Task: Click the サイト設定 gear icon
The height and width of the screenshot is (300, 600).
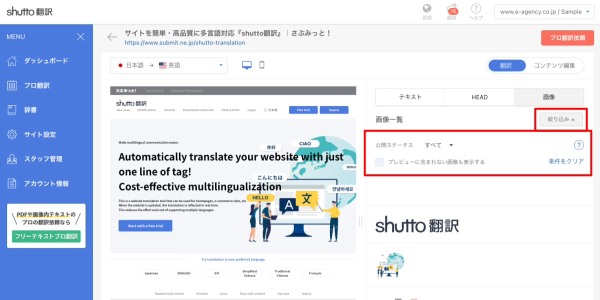Action: [x=12, y=134]
